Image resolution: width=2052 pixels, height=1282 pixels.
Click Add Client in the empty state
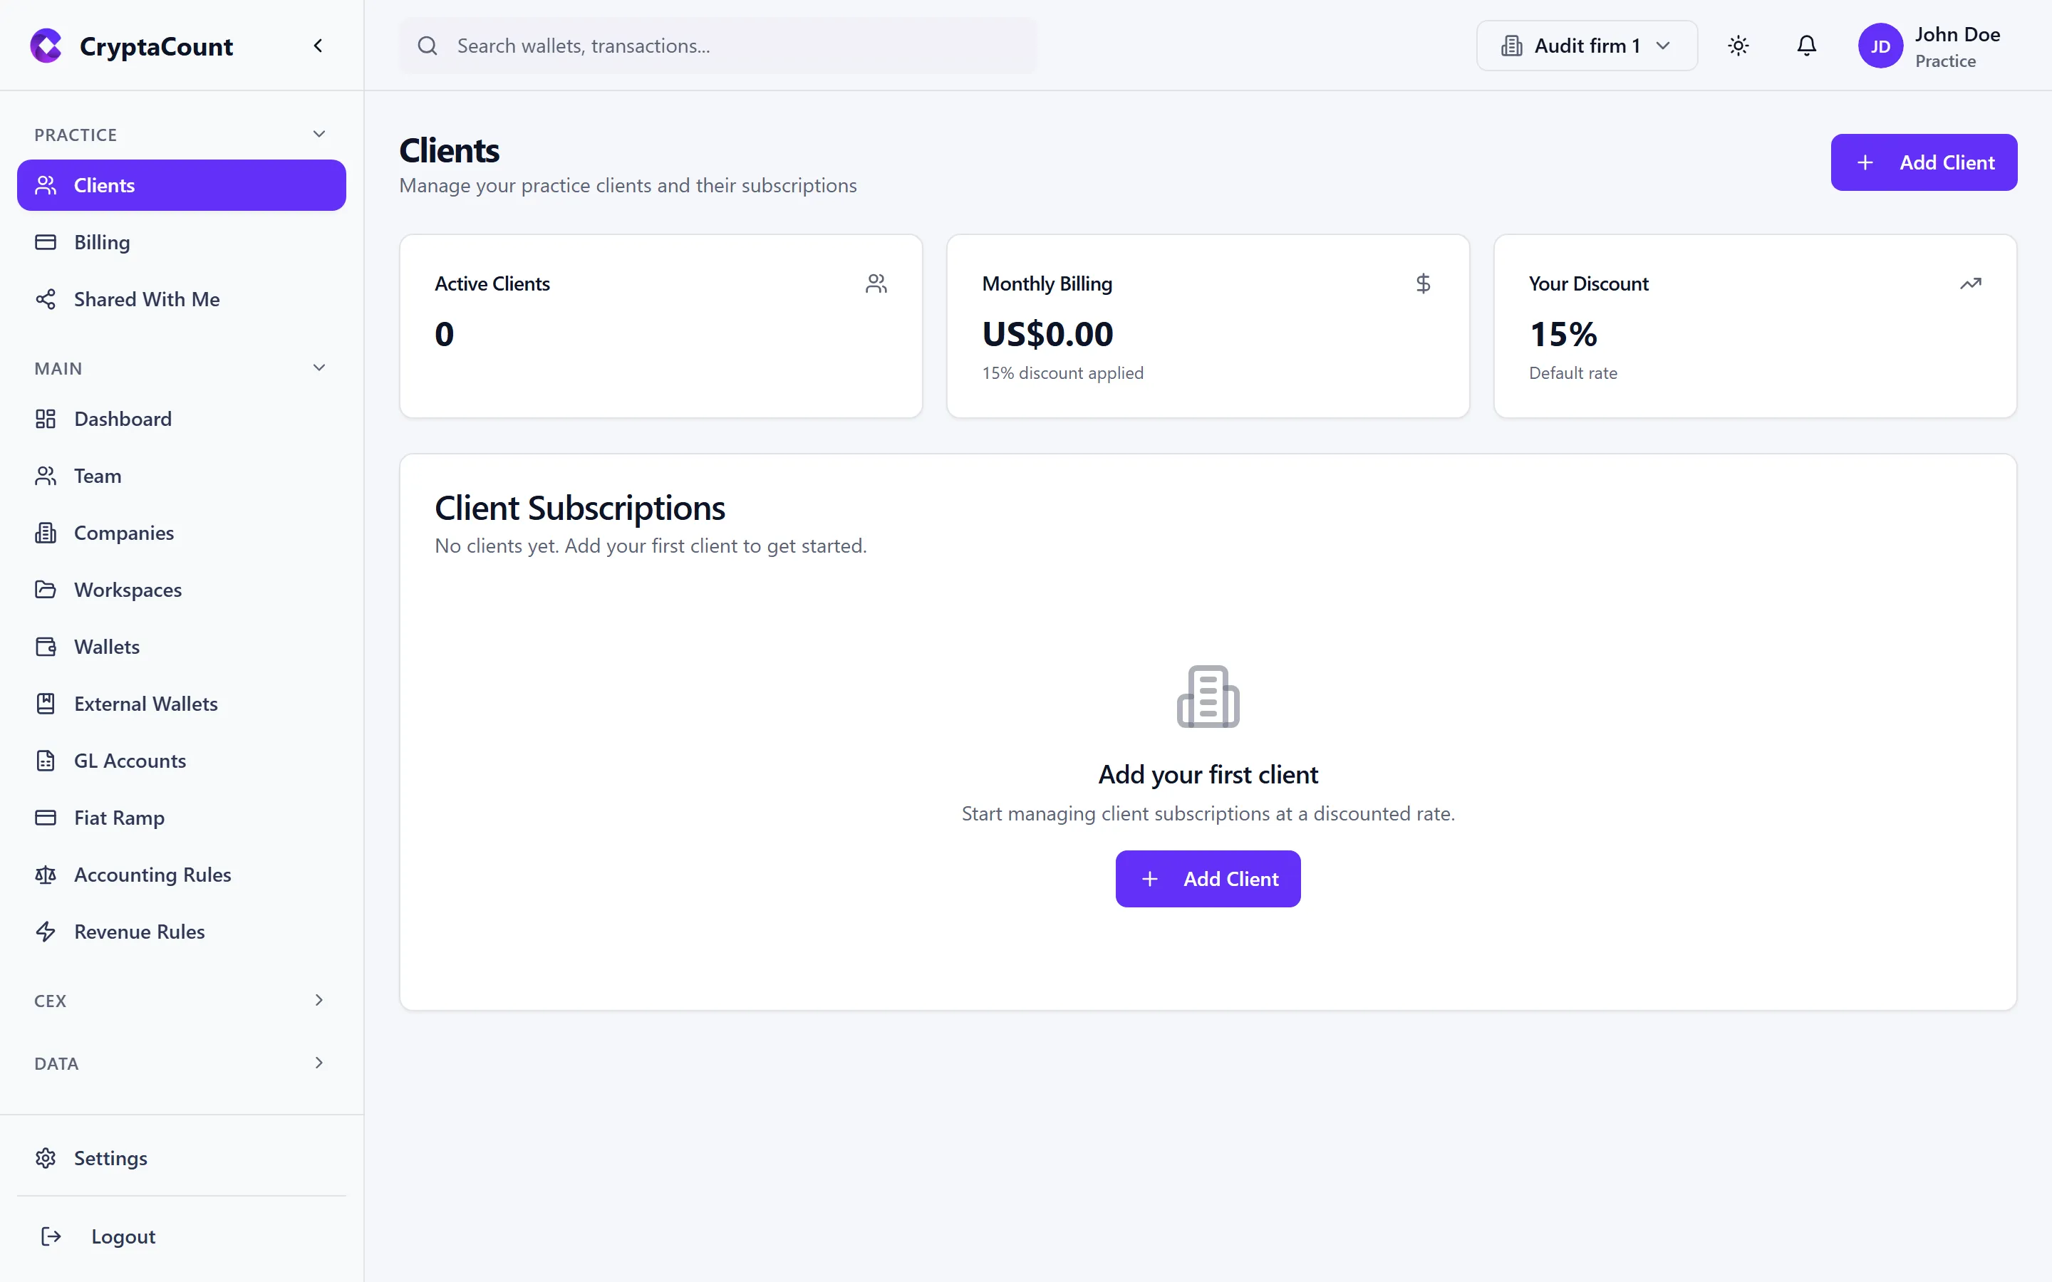(1208, 878)
